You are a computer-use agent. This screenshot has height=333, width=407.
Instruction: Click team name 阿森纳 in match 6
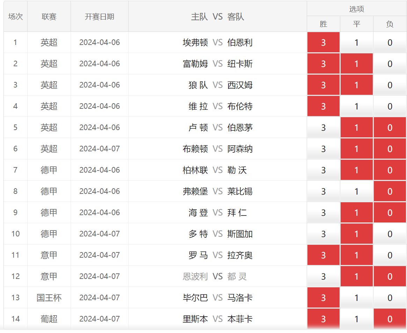click(x=240, y=149)
